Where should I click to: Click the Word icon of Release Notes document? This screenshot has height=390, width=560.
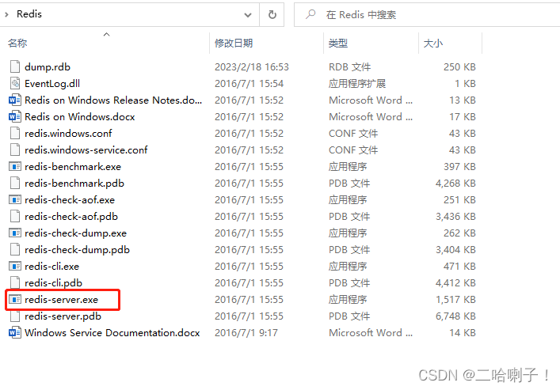tap(14, 100)
